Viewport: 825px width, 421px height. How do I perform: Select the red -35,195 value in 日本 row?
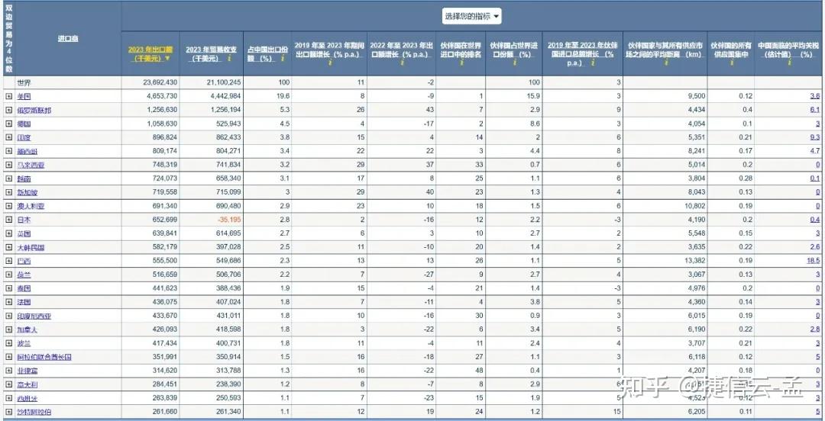click(228, 220)
